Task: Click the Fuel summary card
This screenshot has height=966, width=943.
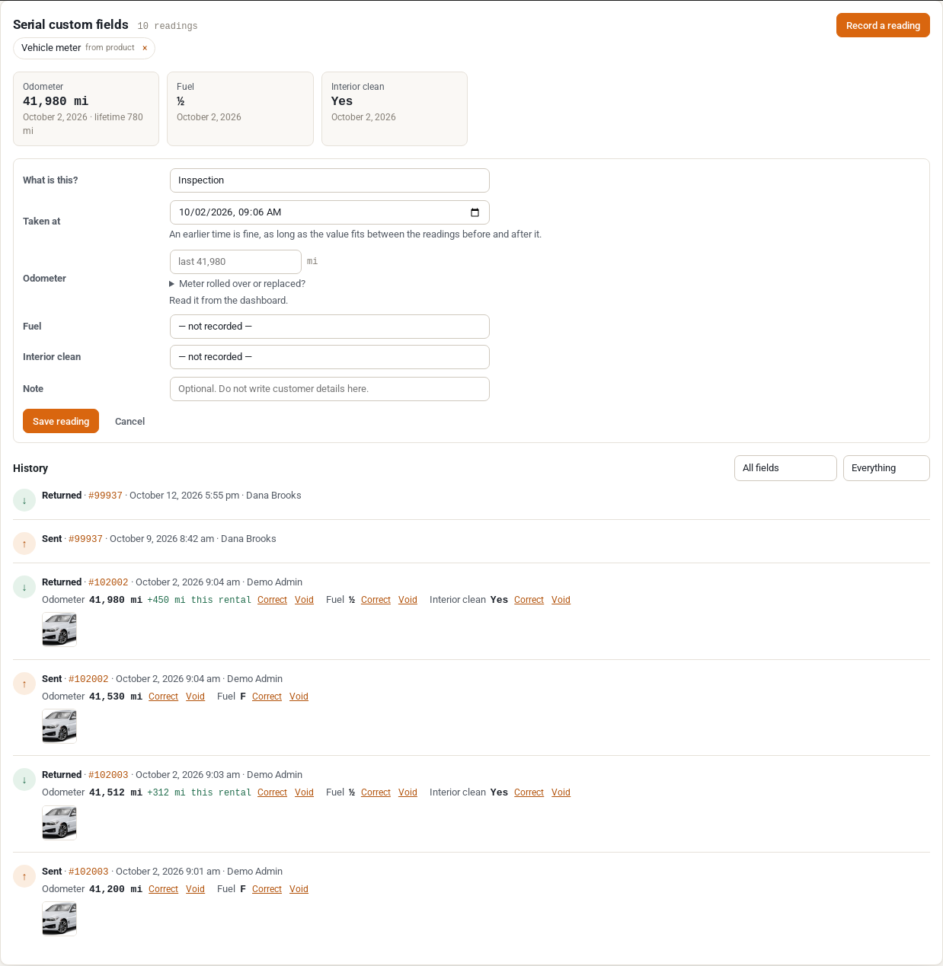Action: click(240, 109)
